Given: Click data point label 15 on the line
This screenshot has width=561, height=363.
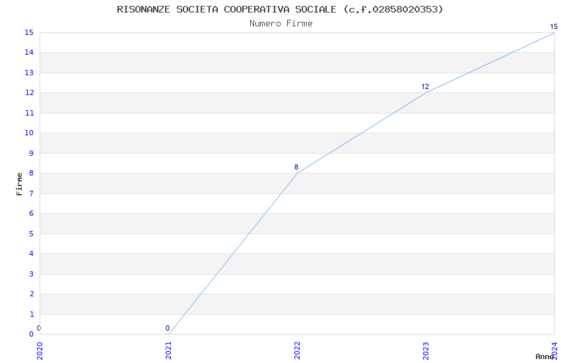Looking at the screenshot, I should tap(554, 26).
